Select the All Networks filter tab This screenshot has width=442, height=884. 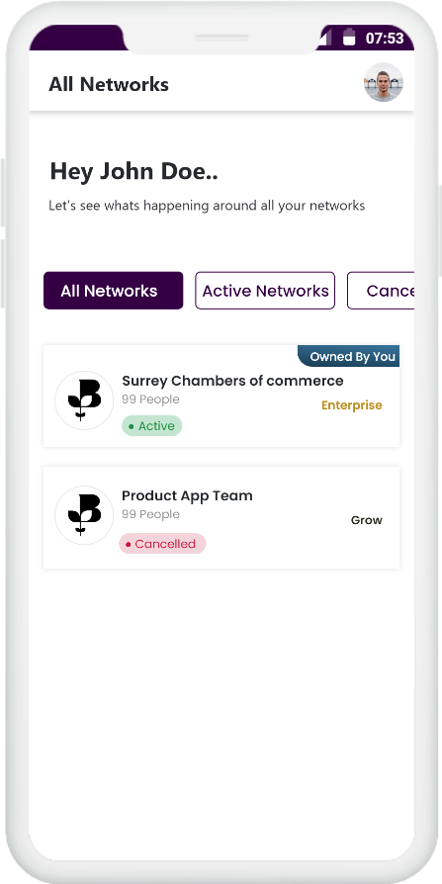click(114, 291)
